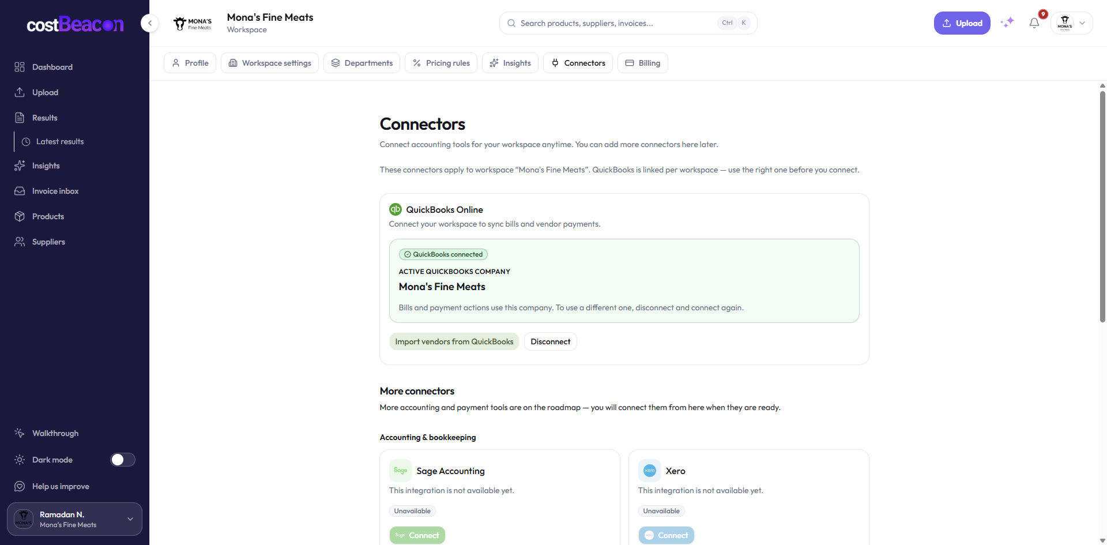Viewport: 1107px width, 545px height.
Task: Open the AI sparkle assistant icon
Action: [x=1007, y=23]
